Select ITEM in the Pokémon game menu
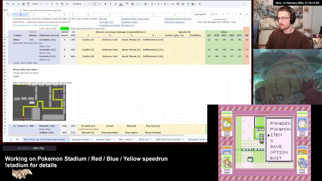This screenshot has width=322, height=181. pyautogui.click(x=276, y=135)
